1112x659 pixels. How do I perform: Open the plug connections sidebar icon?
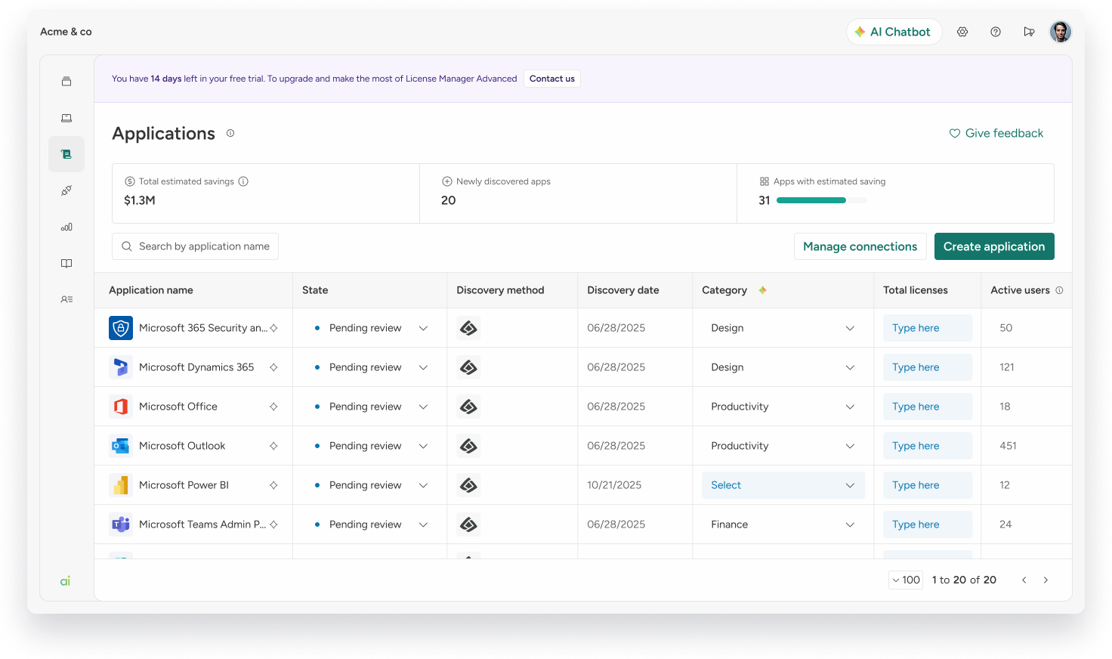[66, 190]
